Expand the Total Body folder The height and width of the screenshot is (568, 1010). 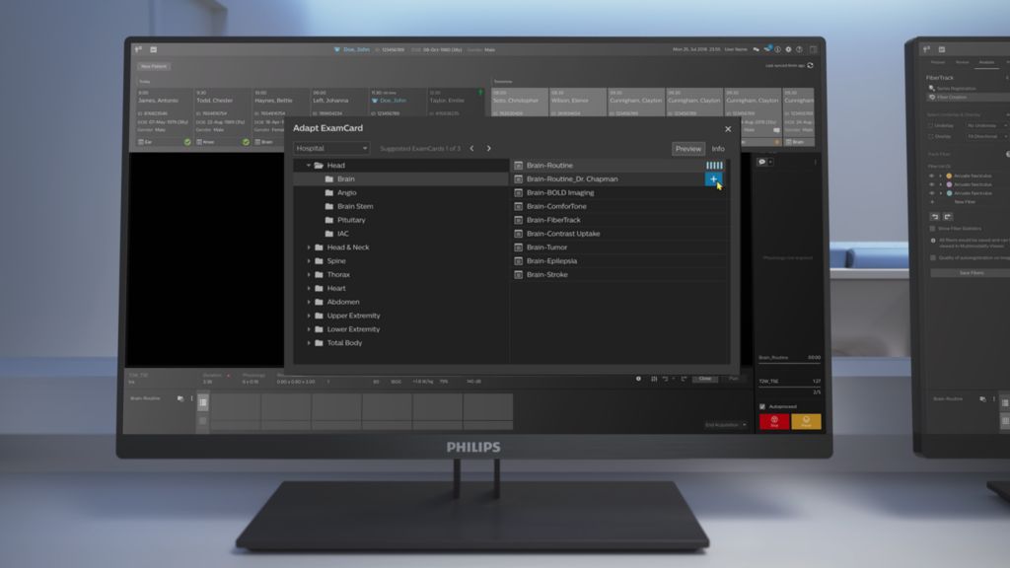click(309, 342)
